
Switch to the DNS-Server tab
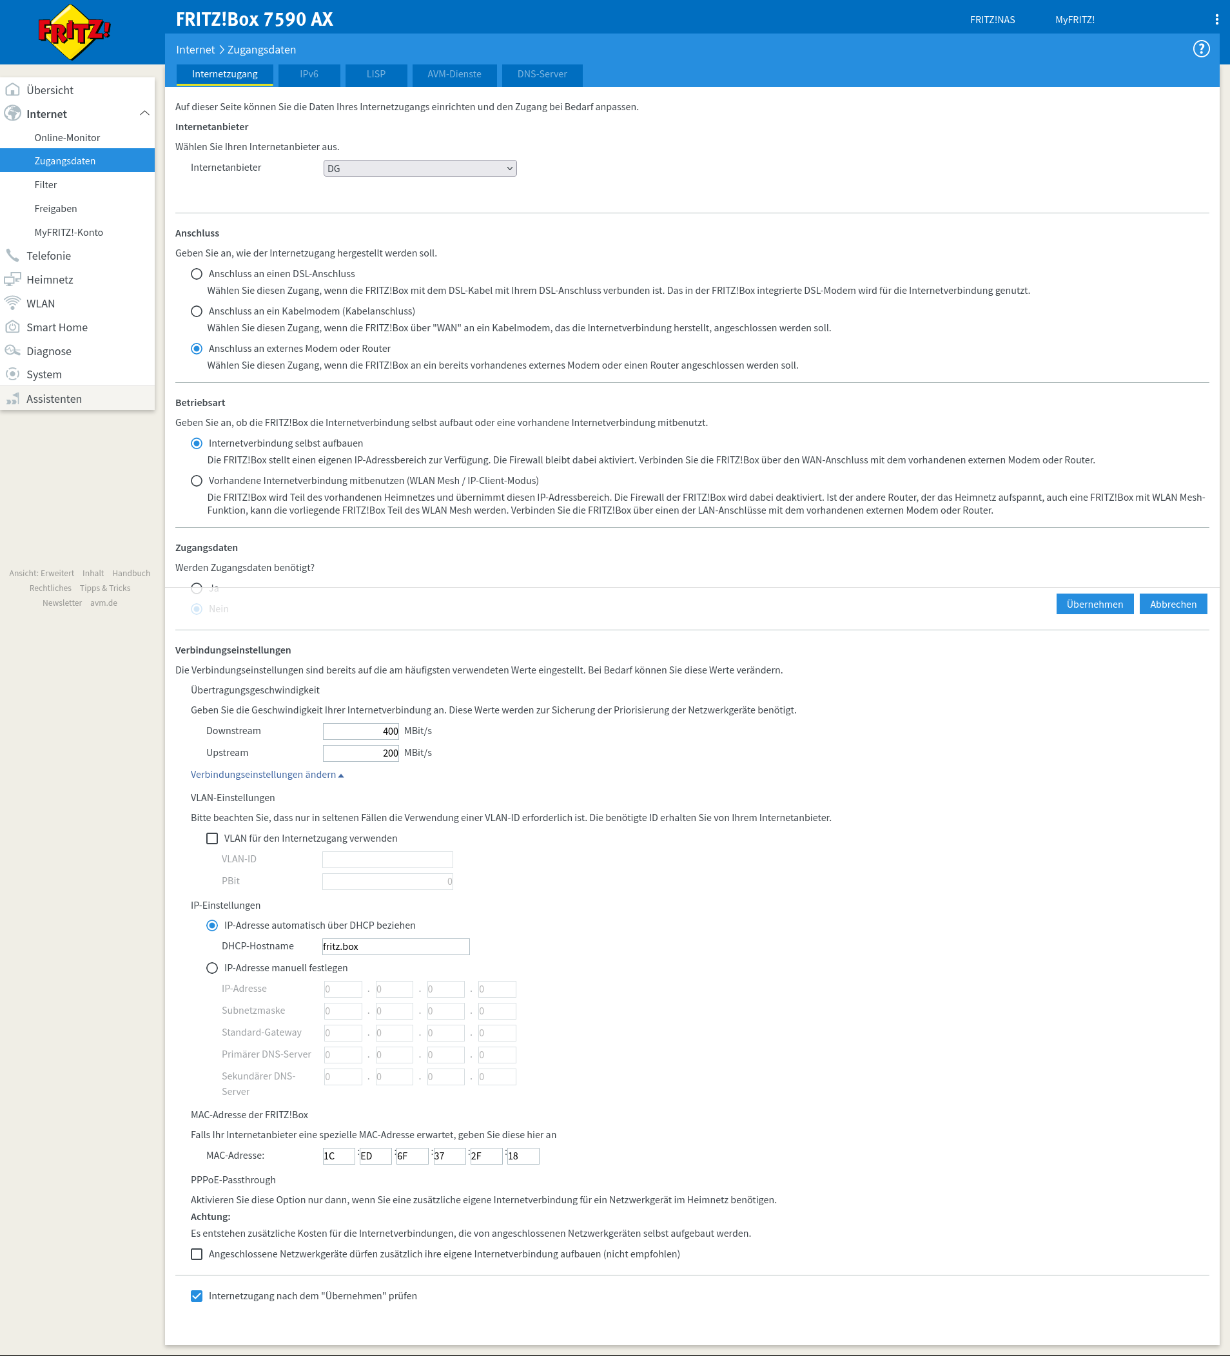pos(542,74)
